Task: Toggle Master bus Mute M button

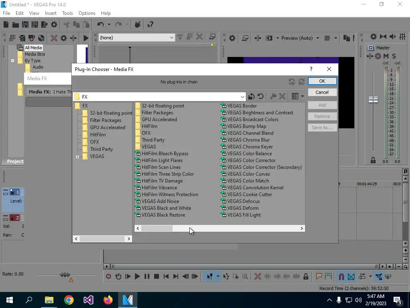Action: point(386,56)
